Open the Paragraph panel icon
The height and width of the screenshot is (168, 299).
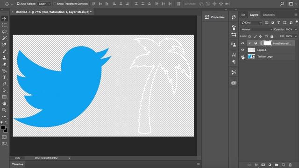coord(234,62)
